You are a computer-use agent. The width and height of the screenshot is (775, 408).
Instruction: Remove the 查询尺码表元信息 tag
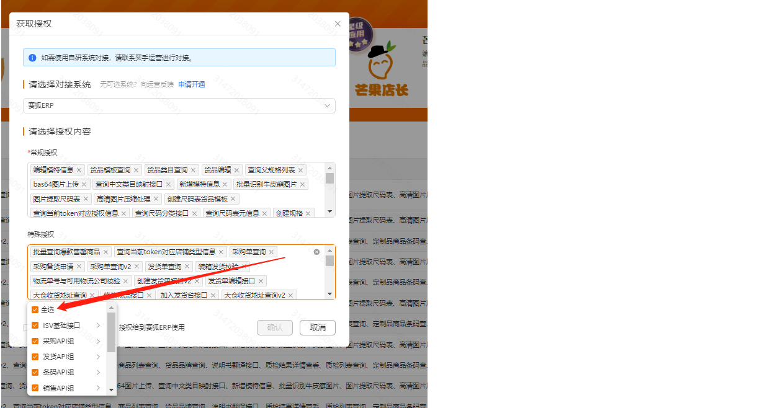coord(264,213)
